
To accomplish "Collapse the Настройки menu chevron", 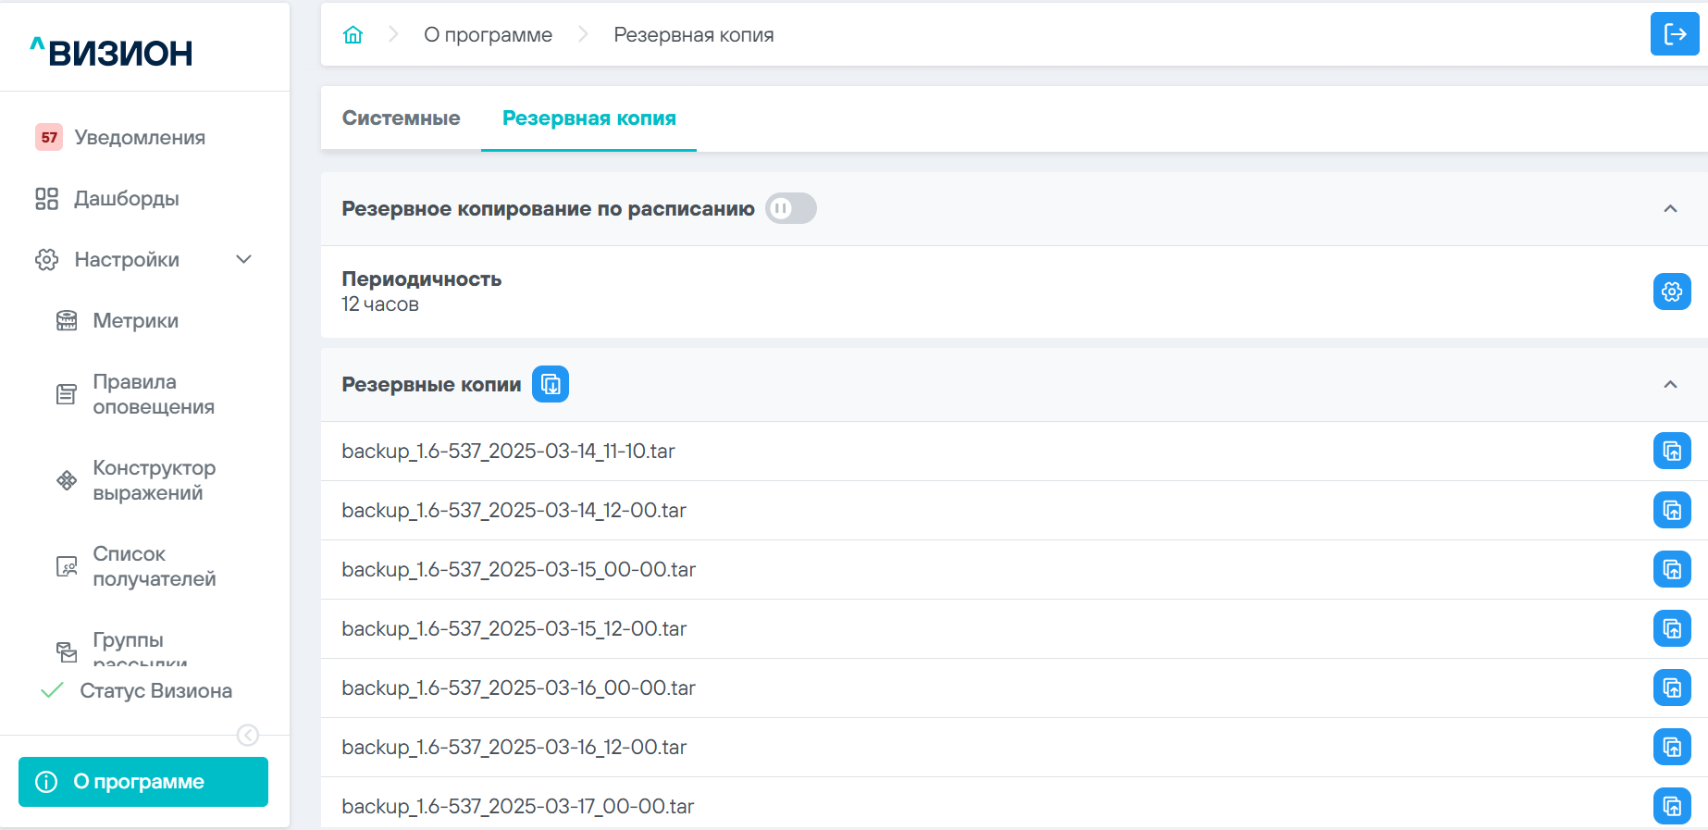I will [x=243, y=259].
